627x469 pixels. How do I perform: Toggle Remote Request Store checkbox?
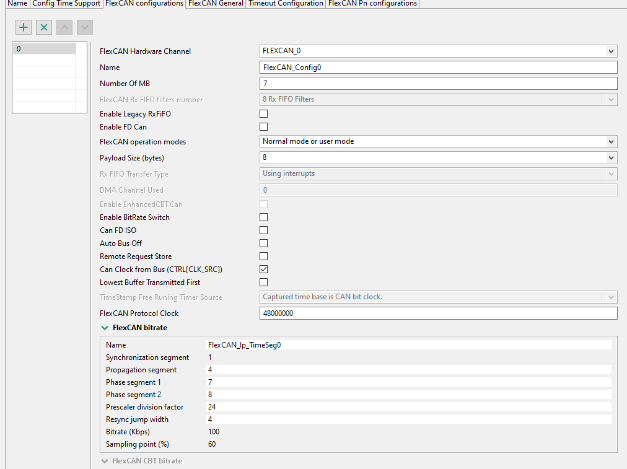263,256
